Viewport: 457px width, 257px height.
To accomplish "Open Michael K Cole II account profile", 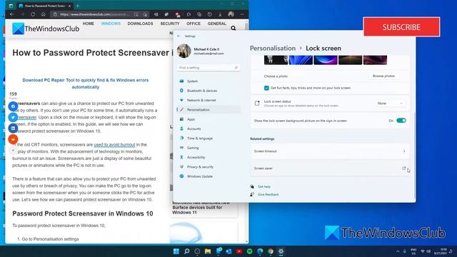I will 201,51.
